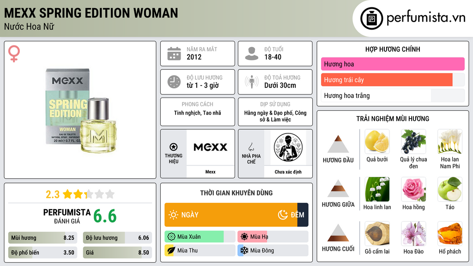Image resolution: width=473 pixels, height=266 pixels.
Task: Click the age range 18-40
Action: click(273, 57)
